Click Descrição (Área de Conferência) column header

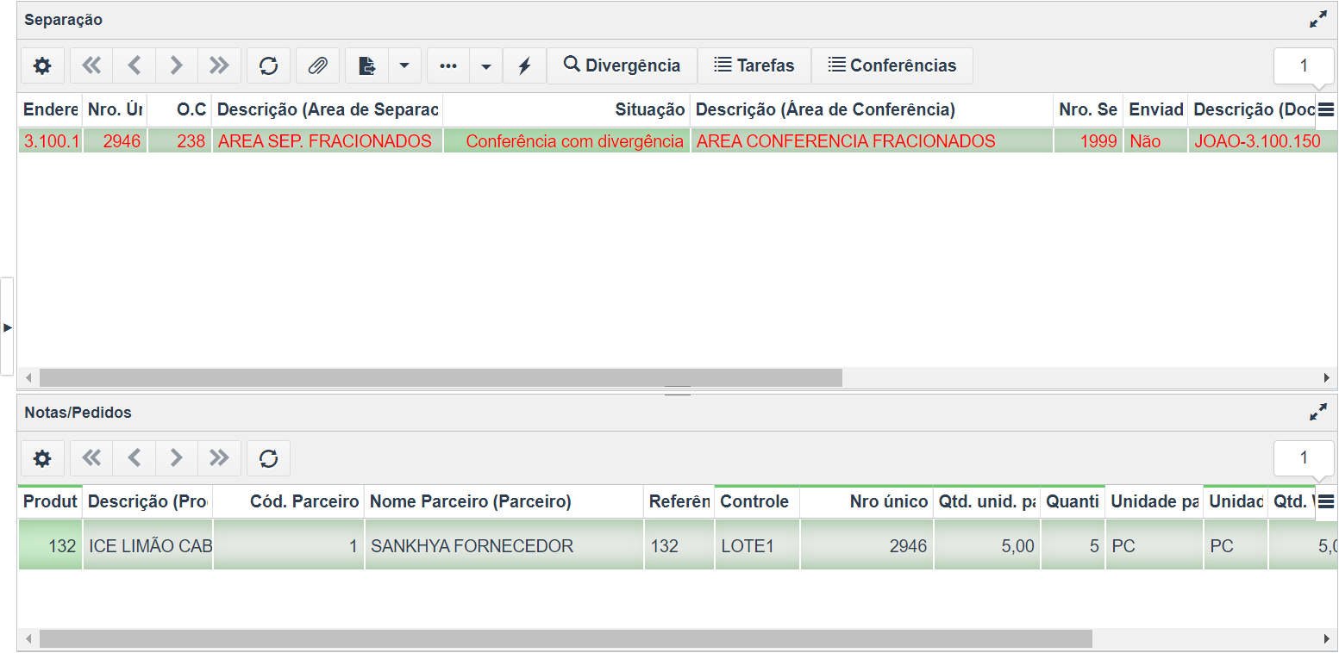(x=872, y=109)
